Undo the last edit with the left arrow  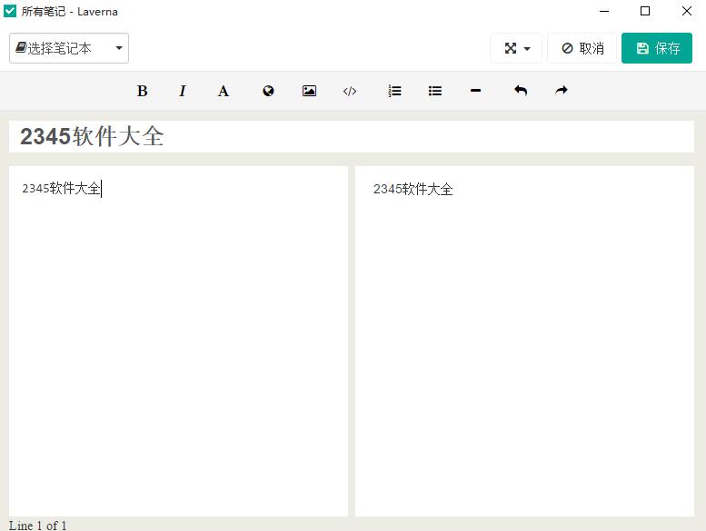pos(521,91)
